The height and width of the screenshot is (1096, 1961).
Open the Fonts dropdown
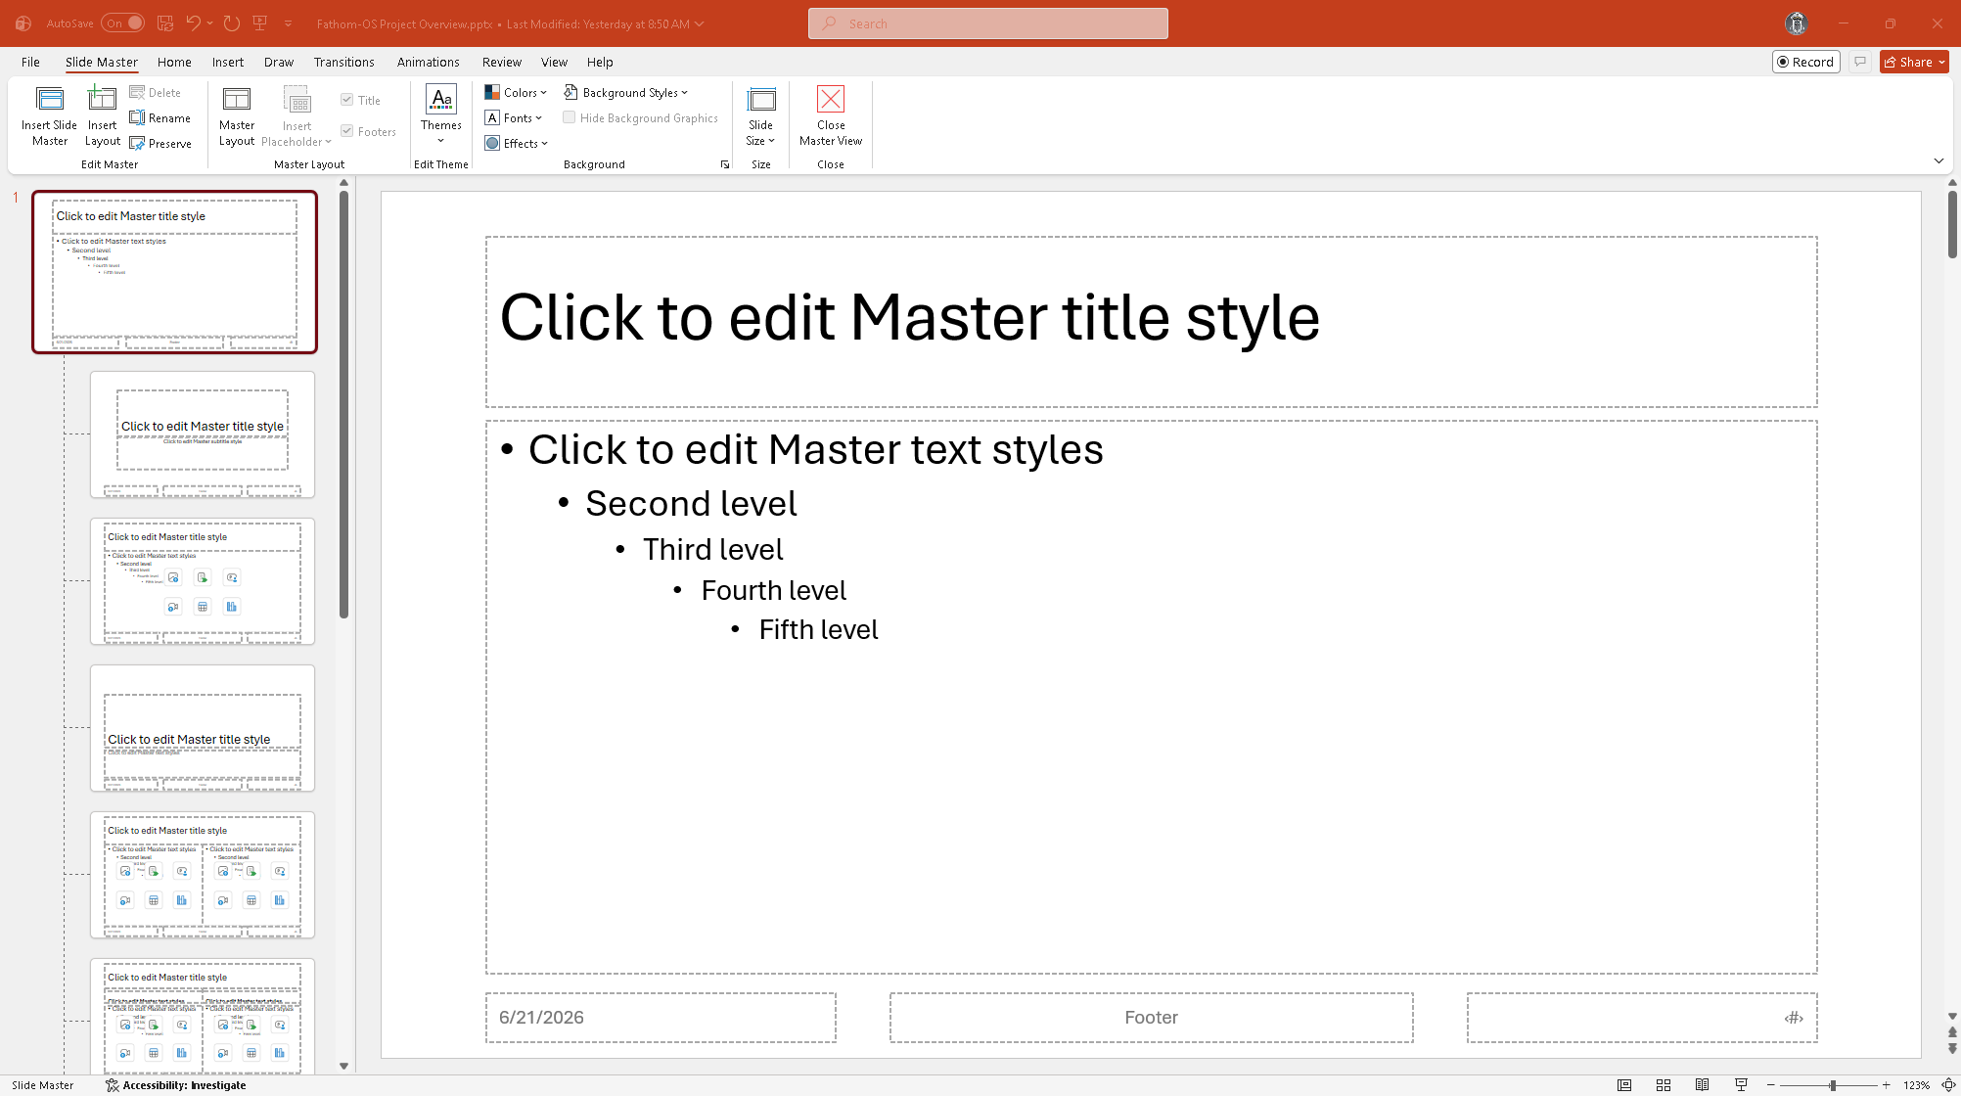pos(514,117)
